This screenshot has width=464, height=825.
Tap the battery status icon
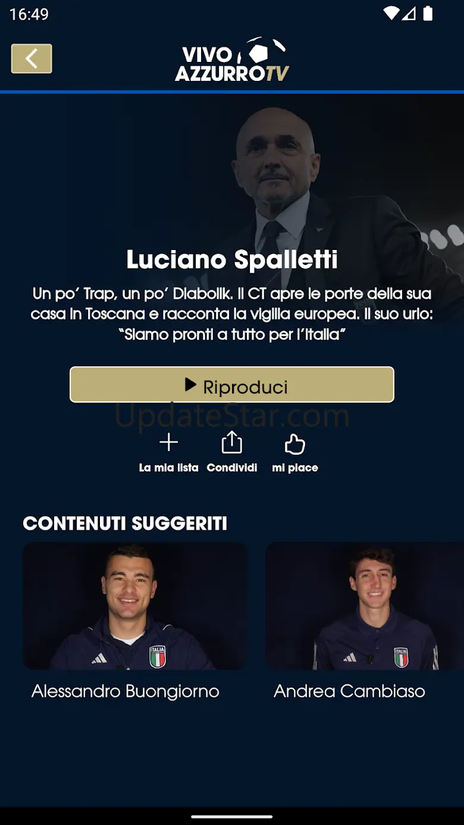point(428,14)
